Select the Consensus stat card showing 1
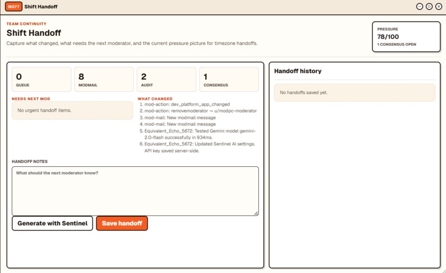 point(229,79)
